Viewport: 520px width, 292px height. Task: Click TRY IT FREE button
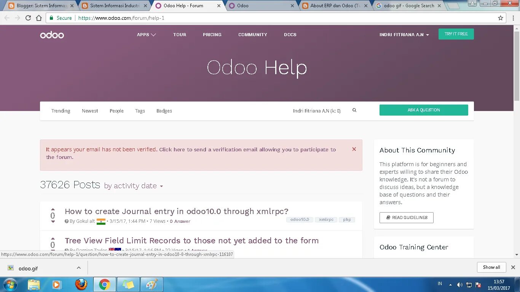[456, 34]
